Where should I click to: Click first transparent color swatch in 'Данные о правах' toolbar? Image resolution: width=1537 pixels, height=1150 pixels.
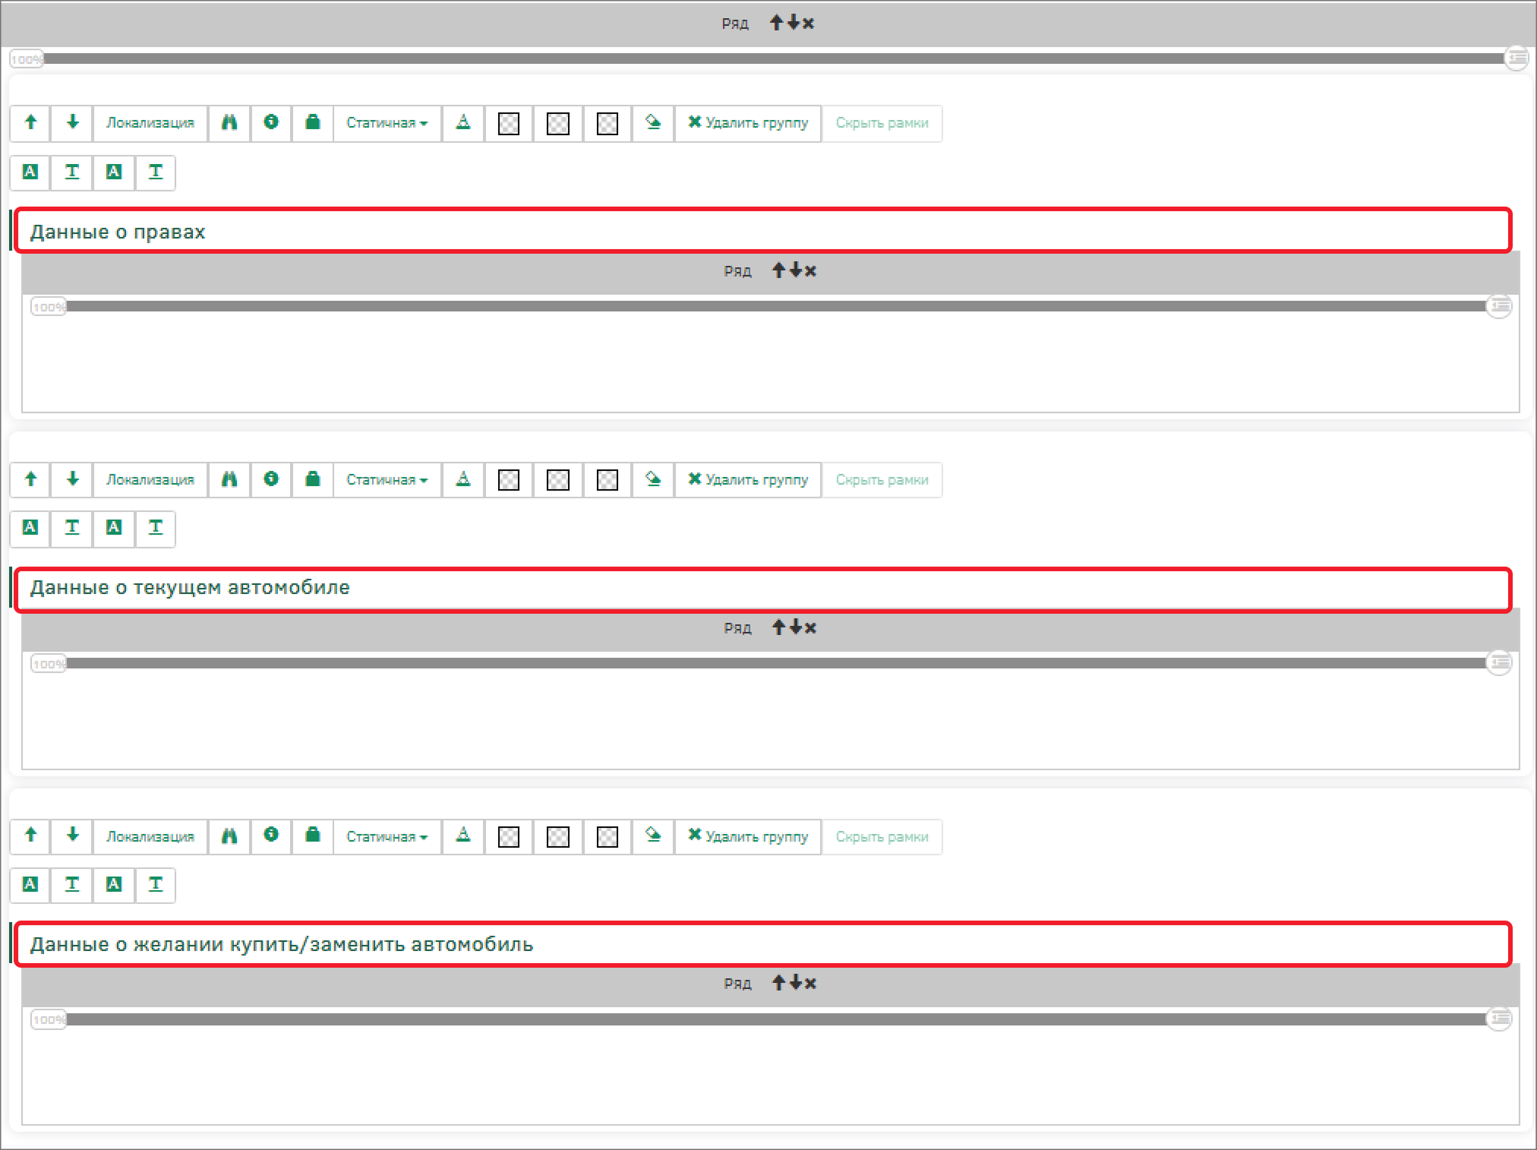[509, 124]
